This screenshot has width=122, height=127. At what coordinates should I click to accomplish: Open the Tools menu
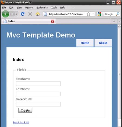tap(54, 8)
